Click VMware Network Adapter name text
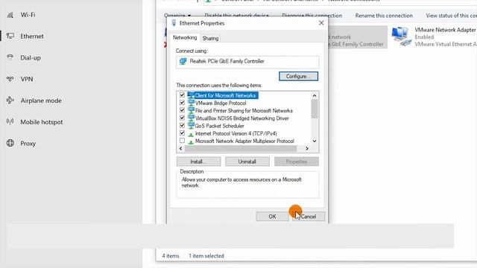Screen dimensions: 477x268 pyautogui.click(x=445, y=30)
